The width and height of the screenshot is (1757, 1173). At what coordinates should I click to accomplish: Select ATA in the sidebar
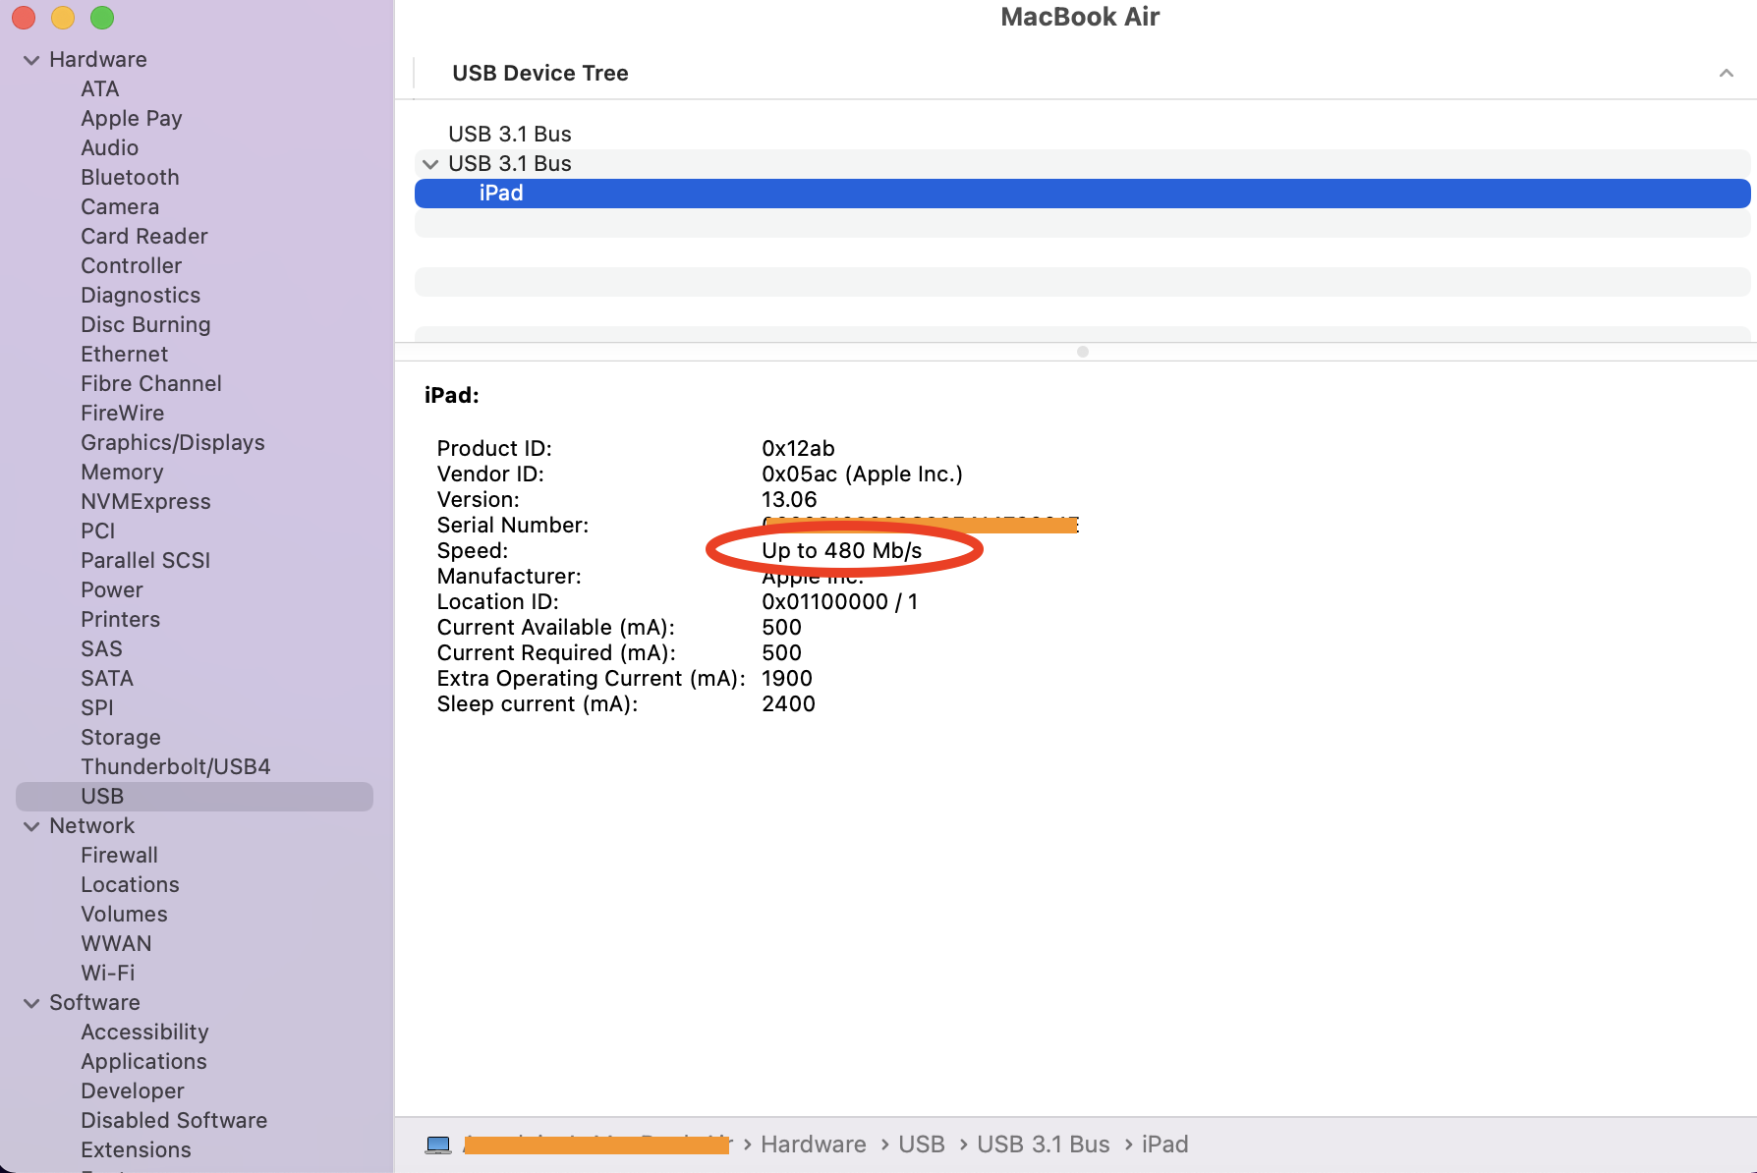100,89
